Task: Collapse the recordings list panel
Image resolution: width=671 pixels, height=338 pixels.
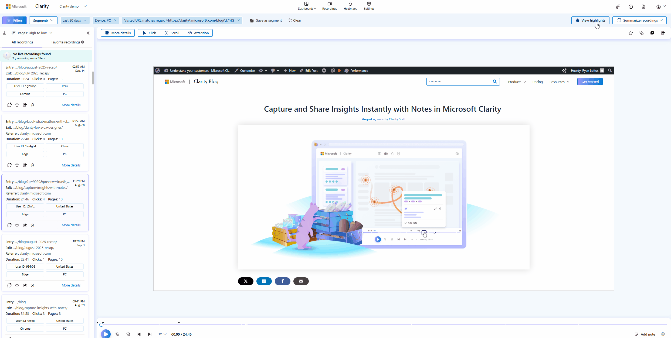Action: click(88, 33)
